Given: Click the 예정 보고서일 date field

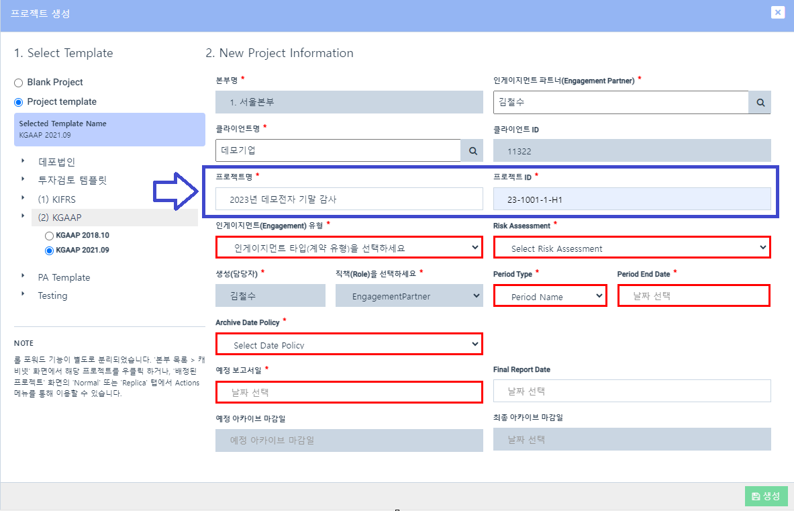Looking at the screenshot, I should point(348,391).
